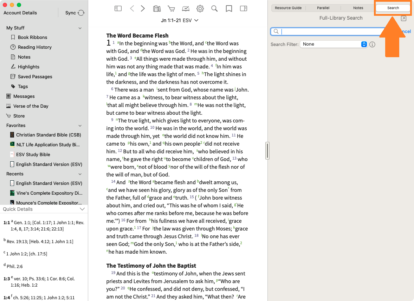Open the reading plan icon
Image resolution: width=414 pixels, height=301 pixels.
point(186,8)
